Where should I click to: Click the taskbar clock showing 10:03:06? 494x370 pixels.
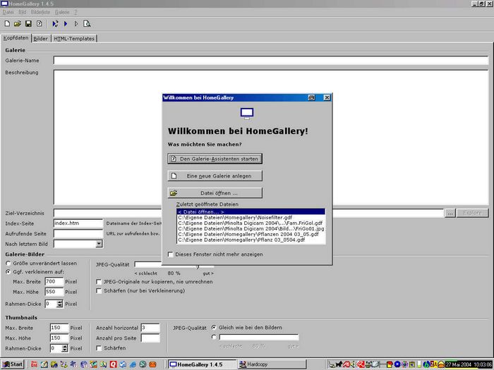click(x=469, y=364)
